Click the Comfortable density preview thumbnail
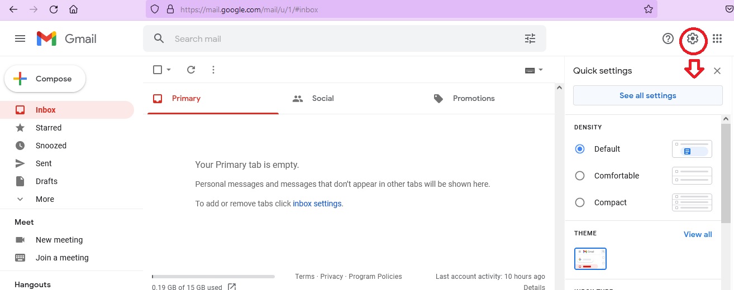The height and width of the screenshot is (290, 734). 692,176
